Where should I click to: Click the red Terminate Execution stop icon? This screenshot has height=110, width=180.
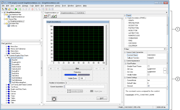point(32,9)
